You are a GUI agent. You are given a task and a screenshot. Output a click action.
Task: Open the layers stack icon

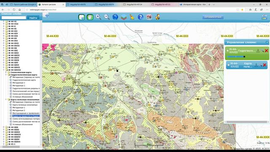[x=124, y=17]
